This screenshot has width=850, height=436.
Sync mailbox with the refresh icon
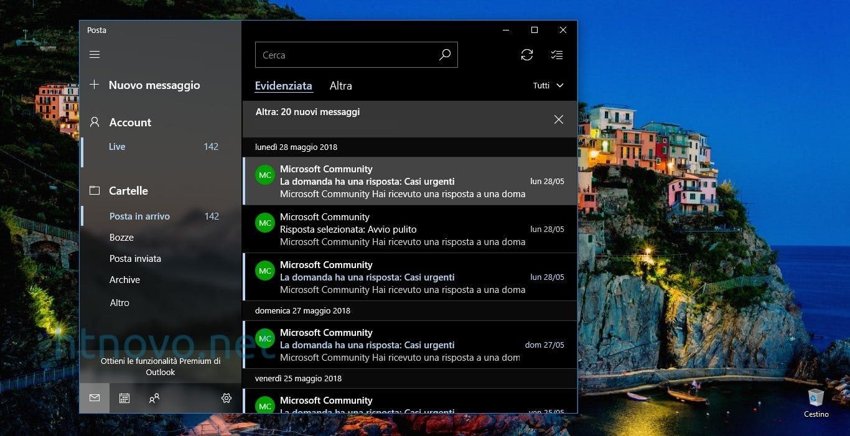pos(527,55)
